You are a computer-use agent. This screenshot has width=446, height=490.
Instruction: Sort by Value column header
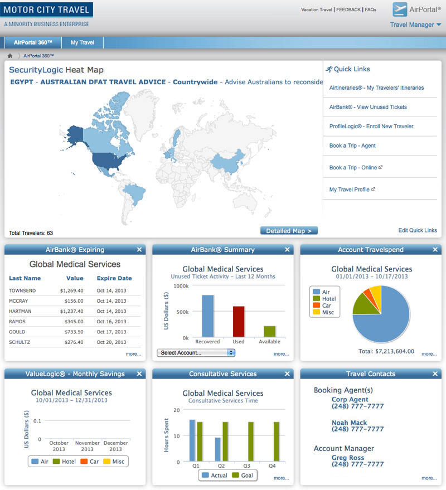[75, 278]
